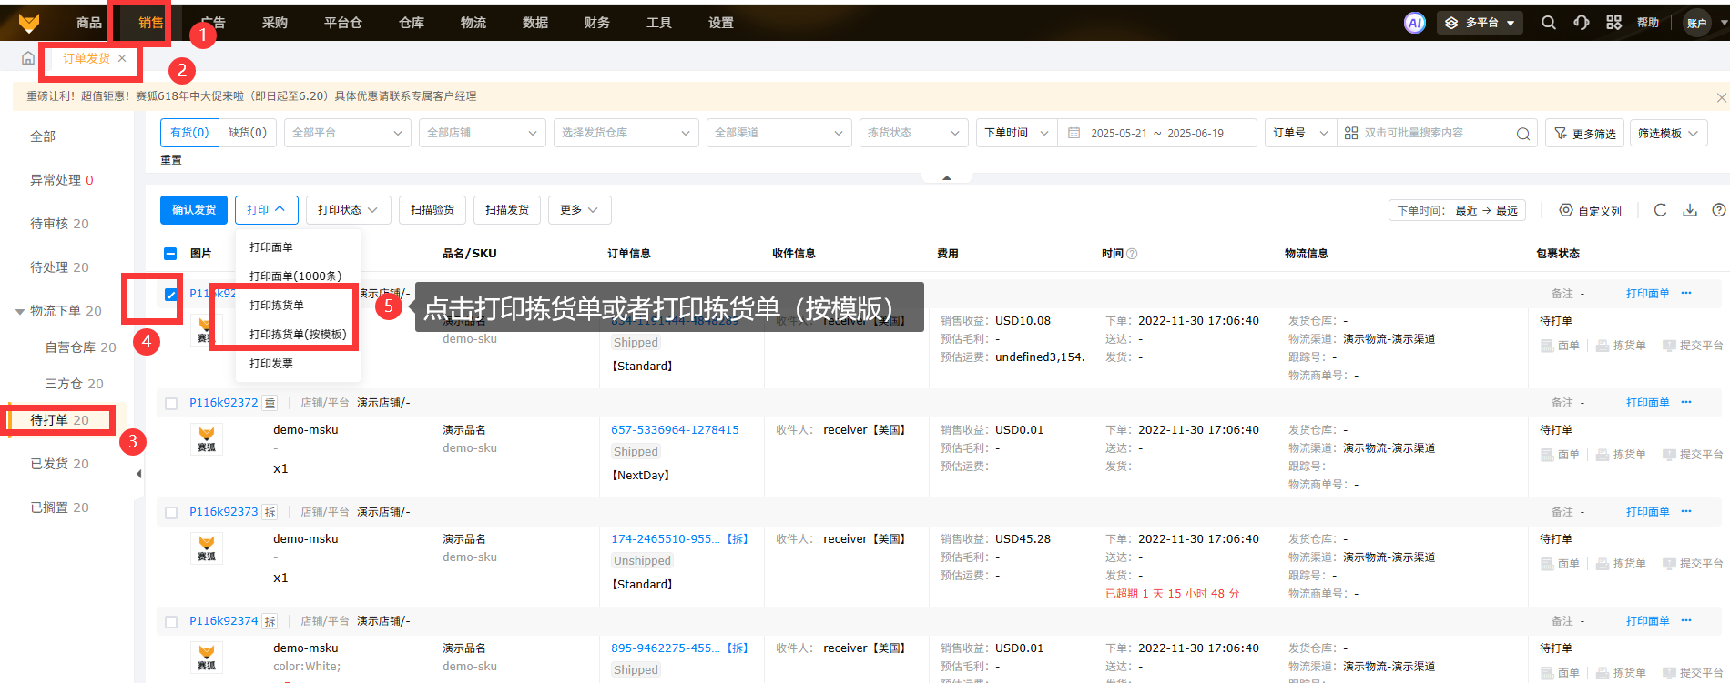
Task: Open the 财务 menu in top navigation
Action: point(596,23)
